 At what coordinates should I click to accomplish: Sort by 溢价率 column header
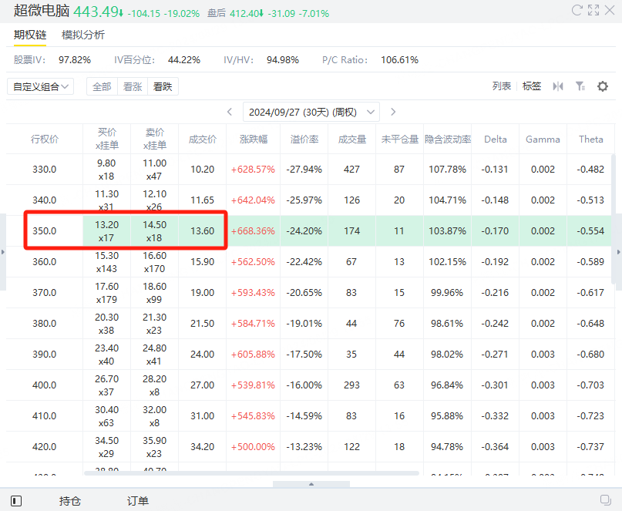[x=304, y=140]
